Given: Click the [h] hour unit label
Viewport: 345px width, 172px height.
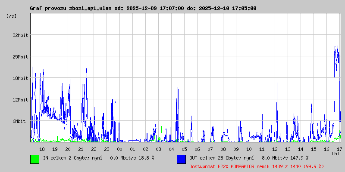Looking at the screenshot, I should click(336, 153).
